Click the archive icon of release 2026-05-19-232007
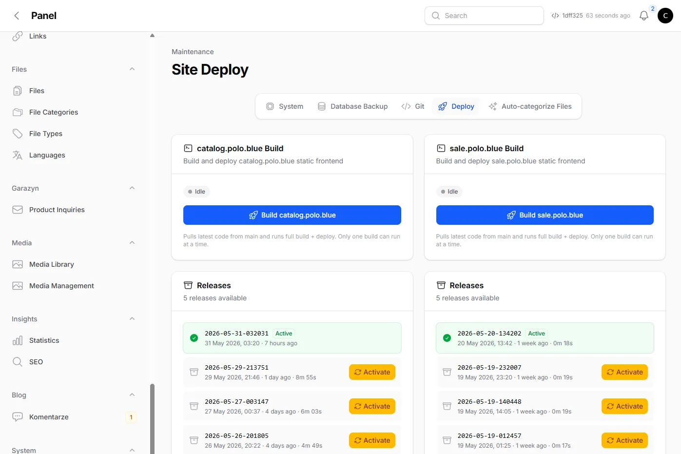Viewport: 681px width, 454px height. click(x=447, y=372)
